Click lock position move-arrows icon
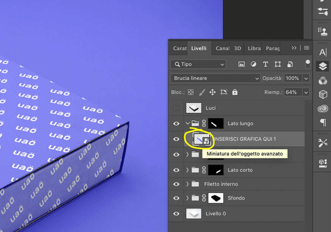Viewport: 331px width, 232px height. pos(212,92)
